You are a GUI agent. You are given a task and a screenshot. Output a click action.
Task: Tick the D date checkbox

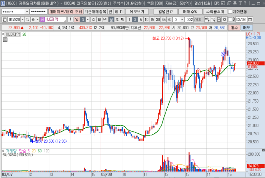tap(230, 20)
